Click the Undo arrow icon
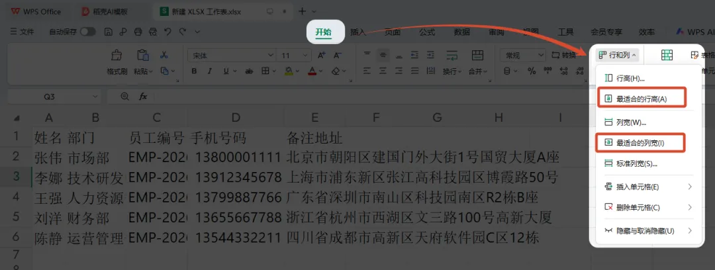 click(x=167, y=32)
